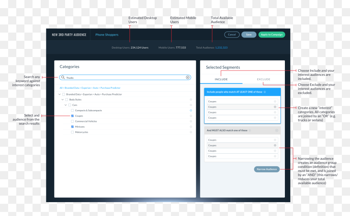Clear the Trucks search field

click(x=188, y=77)
